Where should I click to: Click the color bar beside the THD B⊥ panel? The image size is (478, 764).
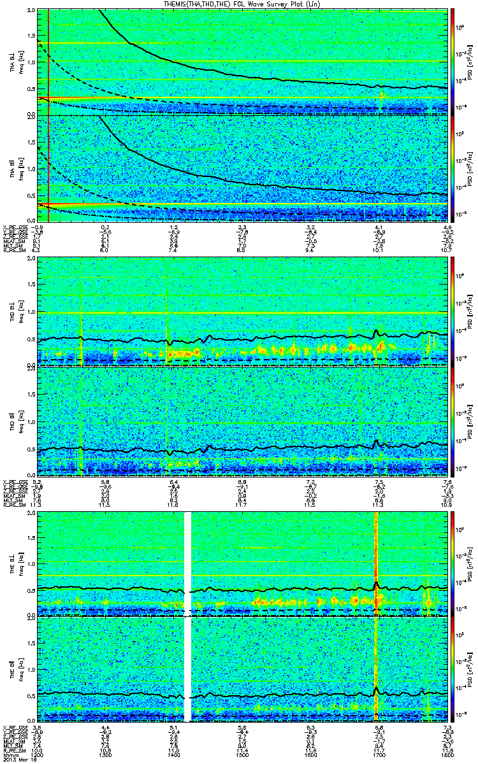(453, 311)
